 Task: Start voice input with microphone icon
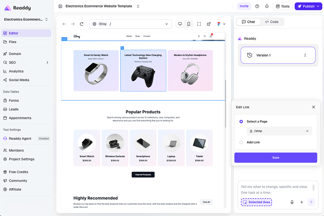[292, 202]
